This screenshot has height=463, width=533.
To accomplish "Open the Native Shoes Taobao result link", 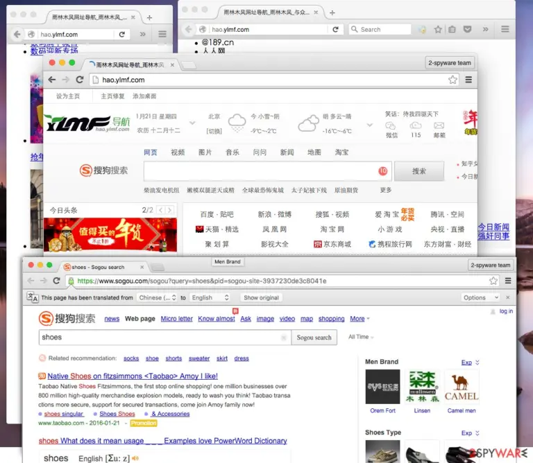I will click(133, 376).
